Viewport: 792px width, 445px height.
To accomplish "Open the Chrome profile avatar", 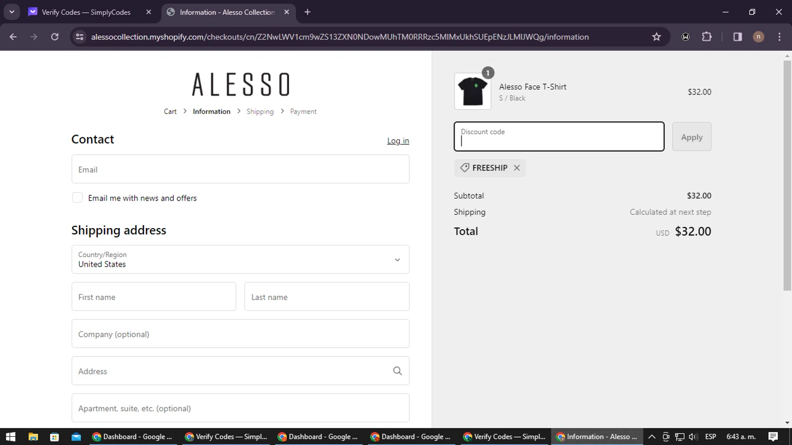I will tap(758, 37).
